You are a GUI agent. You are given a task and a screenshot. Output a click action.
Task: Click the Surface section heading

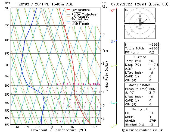(140, 57)
